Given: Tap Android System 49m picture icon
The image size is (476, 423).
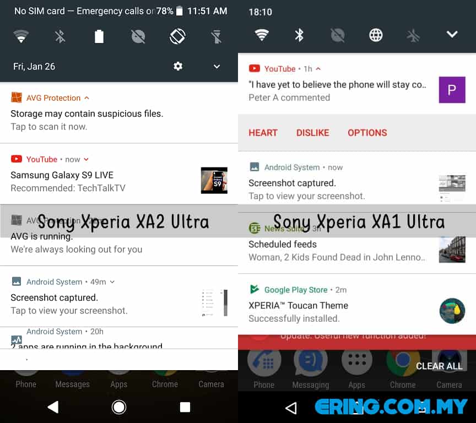Looking at the screenshot, I should tap(17, 281).
